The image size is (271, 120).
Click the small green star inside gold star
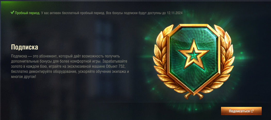[193, 55]
